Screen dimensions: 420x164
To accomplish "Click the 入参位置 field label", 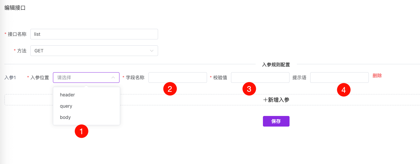I will coord(40,78).
